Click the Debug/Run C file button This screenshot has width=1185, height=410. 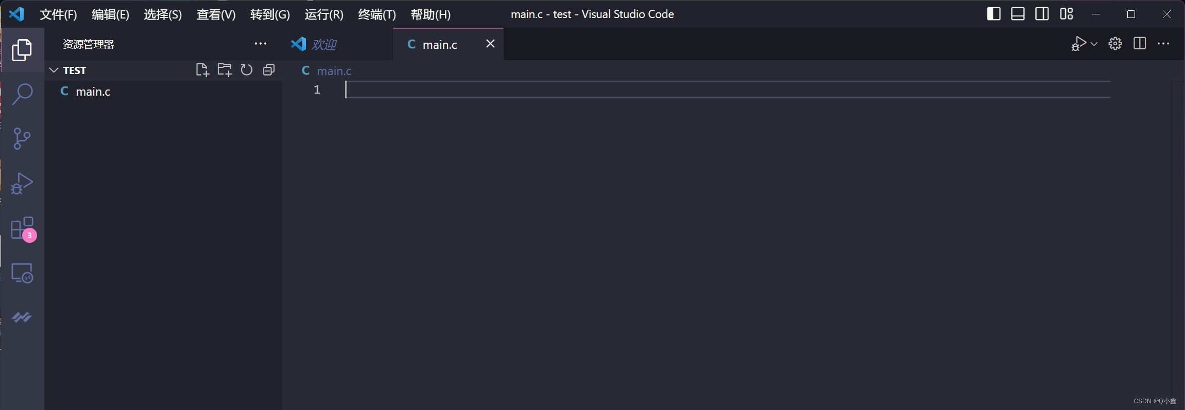click(1078, 44)
